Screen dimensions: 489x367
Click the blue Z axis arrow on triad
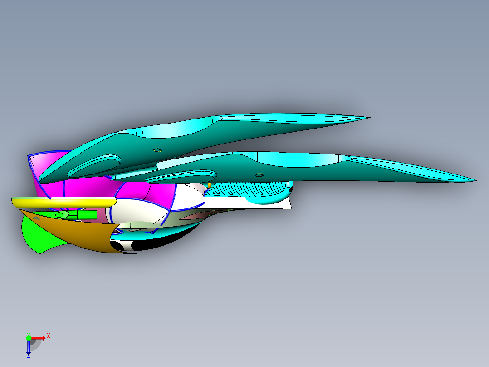(x=28, y=348)
